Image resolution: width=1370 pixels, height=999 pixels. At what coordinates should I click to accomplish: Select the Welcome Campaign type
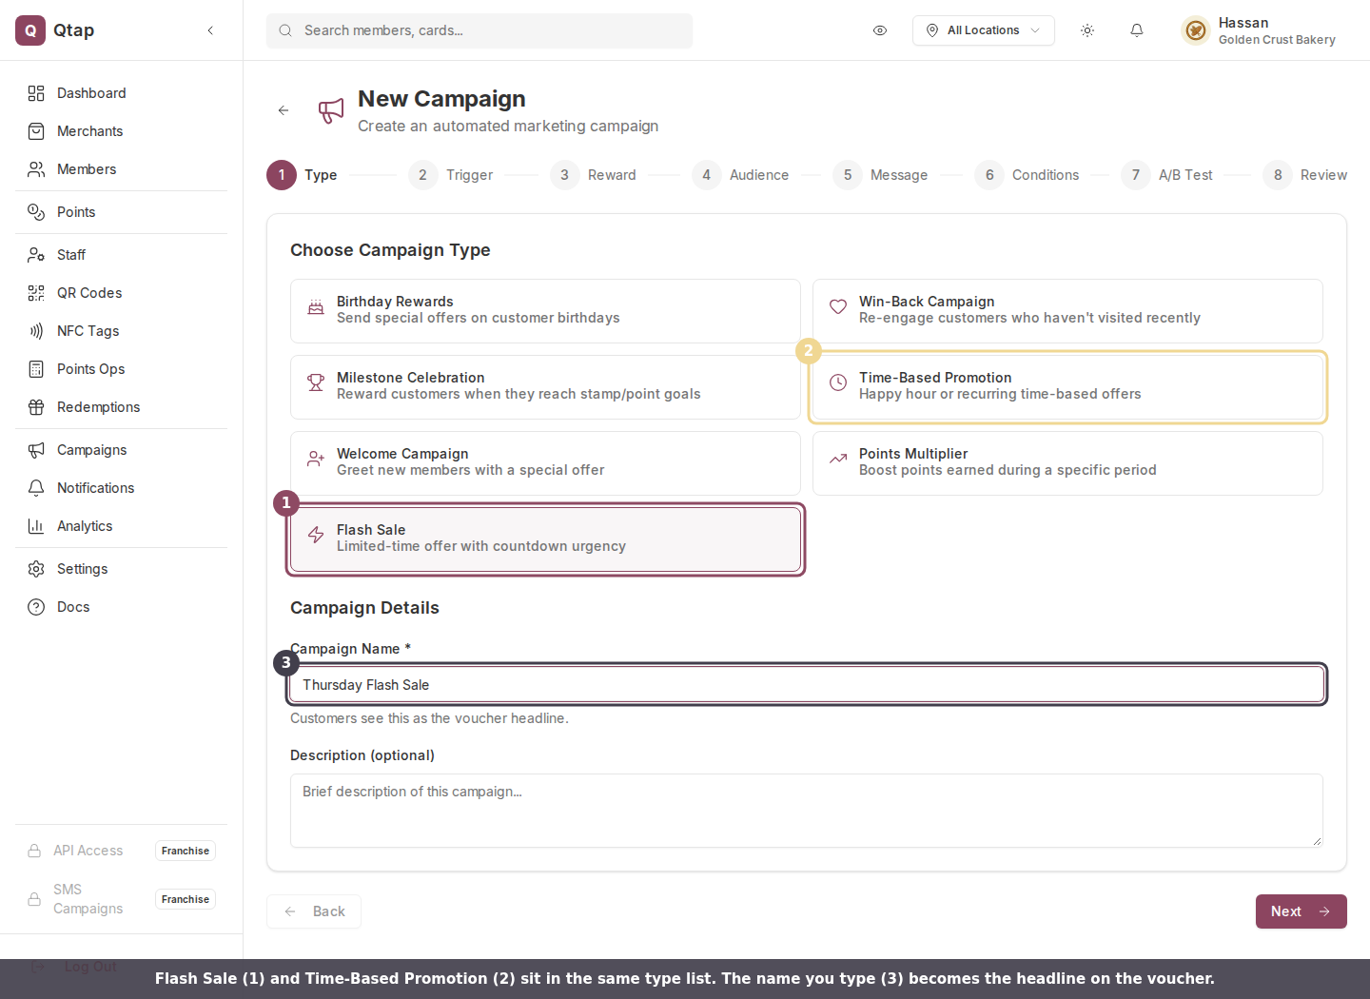(x=545, y=463)
